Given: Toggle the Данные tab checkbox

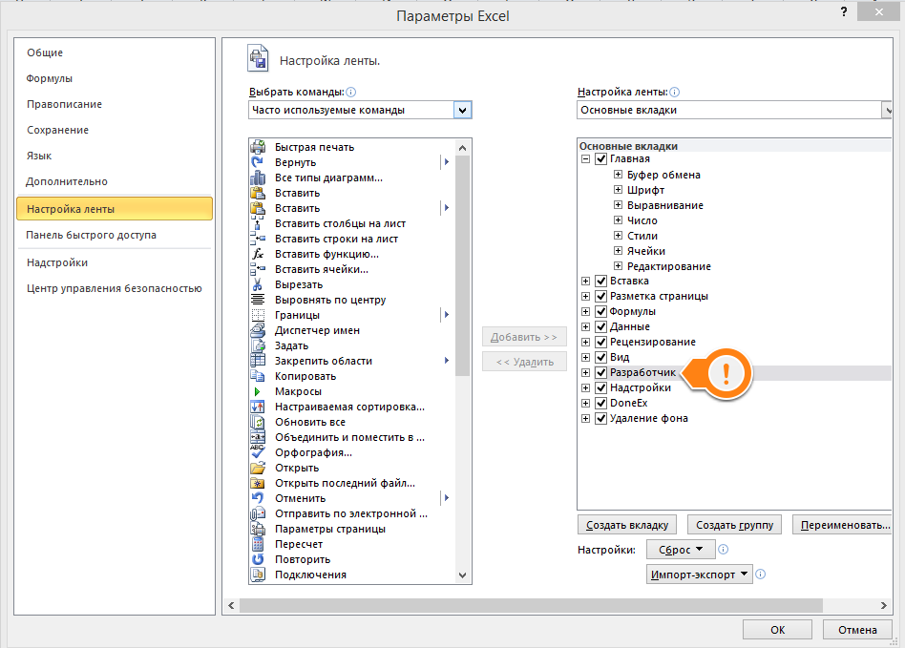Looking at the screenshot, I should (600, 326).
